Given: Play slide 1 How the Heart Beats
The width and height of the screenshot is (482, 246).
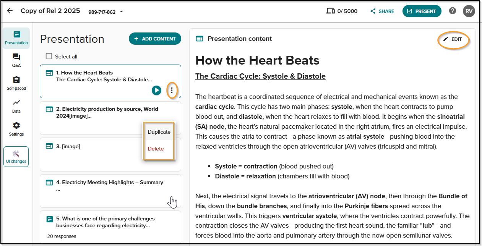Looking at the screenshot, I should [156, 91].
